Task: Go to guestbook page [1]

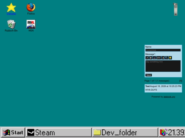Action: click(181, 81)
